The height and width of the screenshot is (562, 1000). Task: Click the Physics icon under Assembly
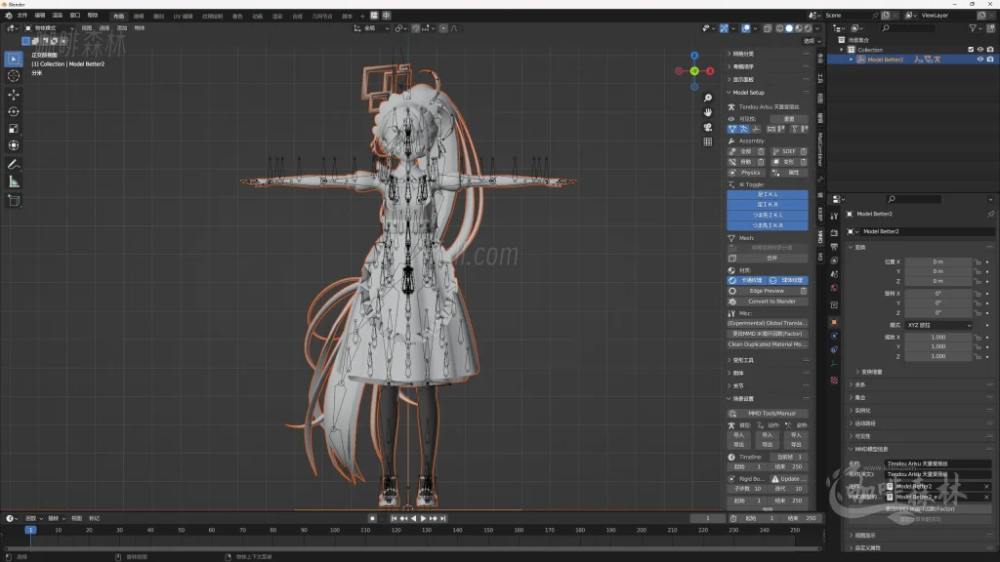pos(747,173)
